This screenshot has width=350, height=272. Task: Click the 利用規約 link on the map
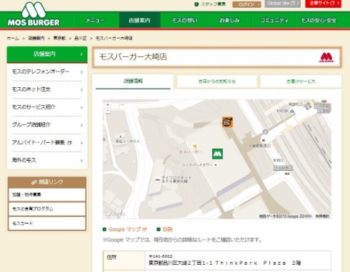322,216
